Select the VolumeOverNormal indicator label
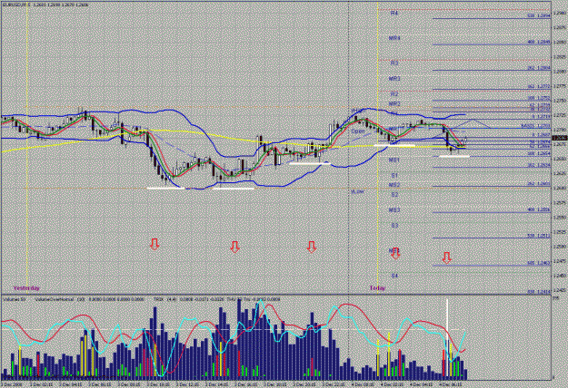568x388 pixels. [55, 299]
